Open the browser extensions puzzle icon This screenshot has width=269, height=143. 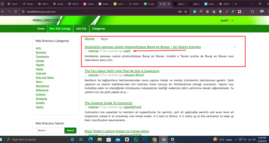coord(252,11)
